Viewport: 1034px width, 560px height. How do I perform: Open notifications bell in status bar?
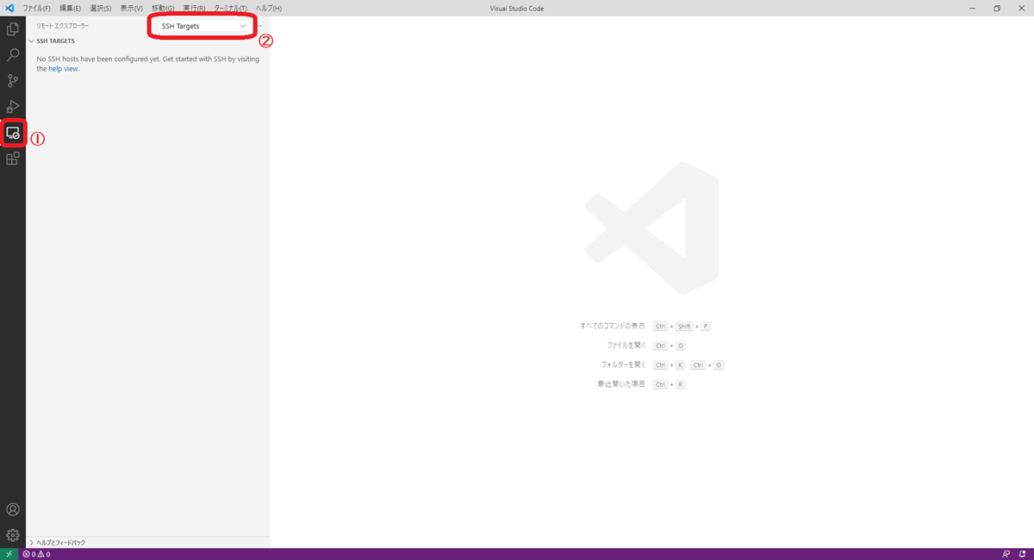[x=1022, y=554]
